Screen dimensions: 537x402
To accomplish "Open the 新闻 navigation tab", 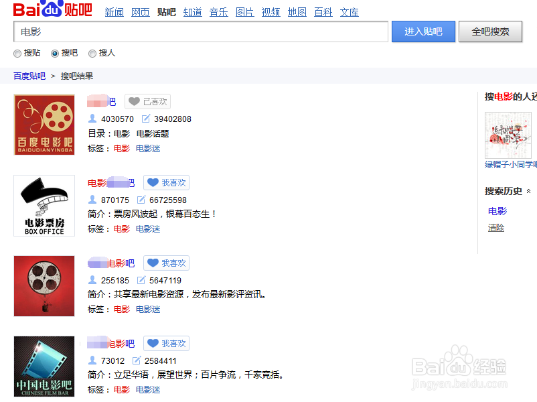I will click(x=114, y=12).
